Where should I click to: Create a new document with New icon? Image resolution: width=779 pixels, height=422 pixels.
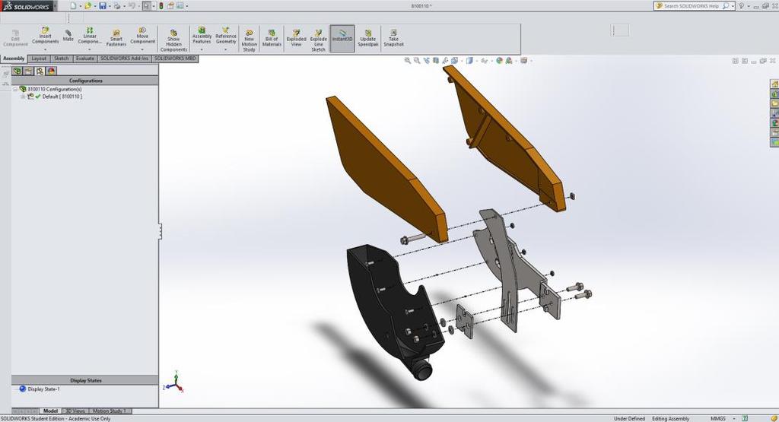(73, 6)
